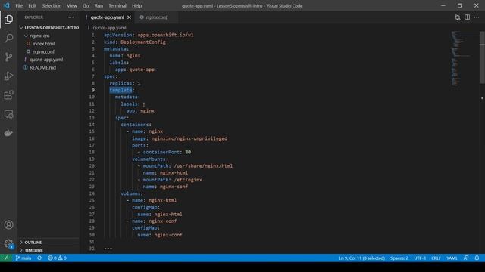The image size is (485, 272).
Task: Click the Explorer views and more actions ellipsis
Action: coord(71,17)
